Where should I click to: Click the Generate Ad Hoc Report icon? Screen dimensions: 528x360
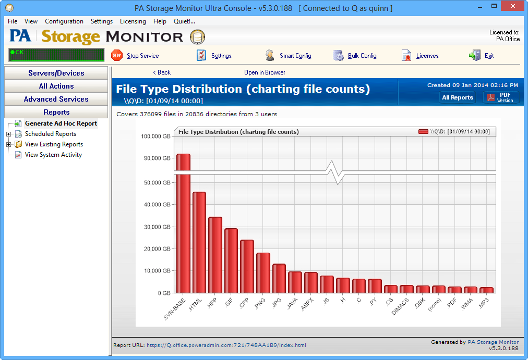pos(18,123)
